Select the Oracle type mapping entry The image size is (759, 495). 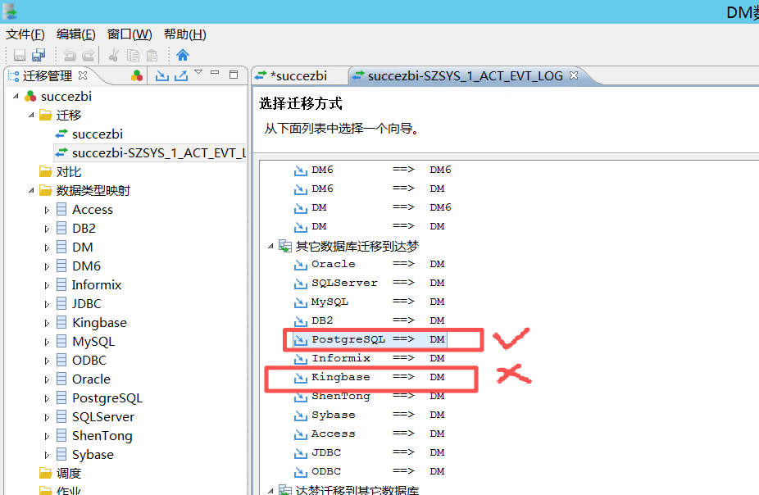click(91, 379)
